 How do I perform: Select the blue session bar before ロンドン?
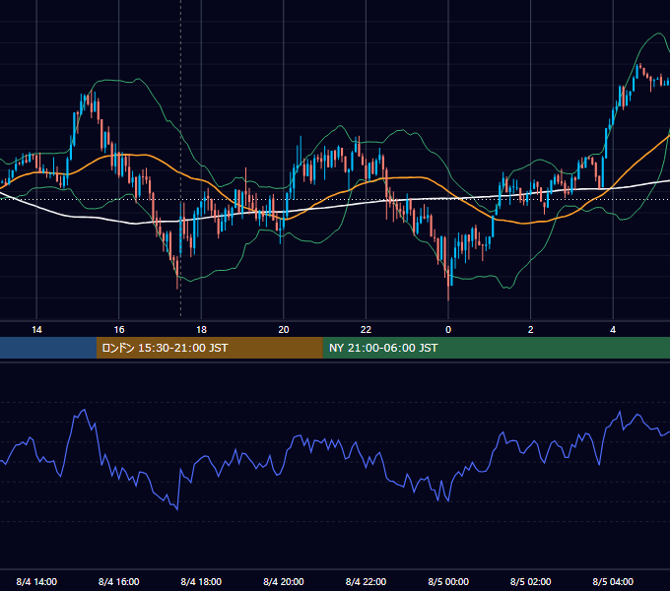(x=48, y=348)
